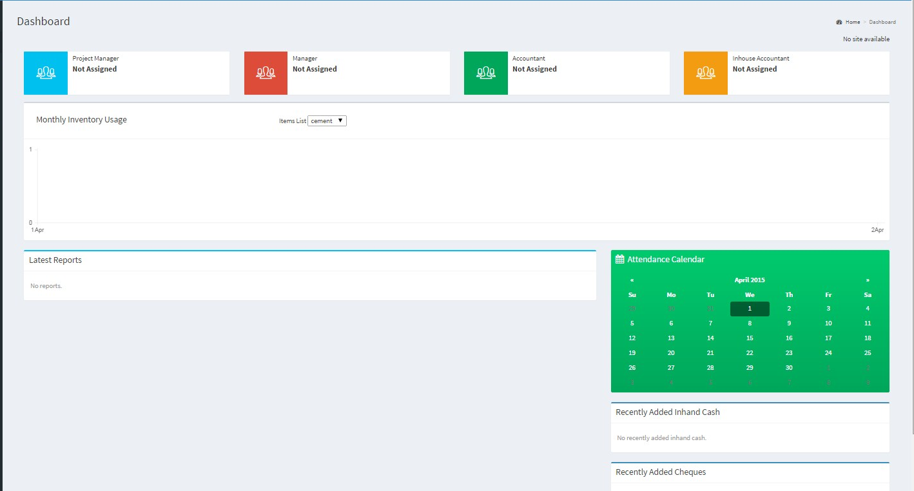Select April 29 in the calendar
The width and height of the screenshot is (914, 491).
(750, 368)
